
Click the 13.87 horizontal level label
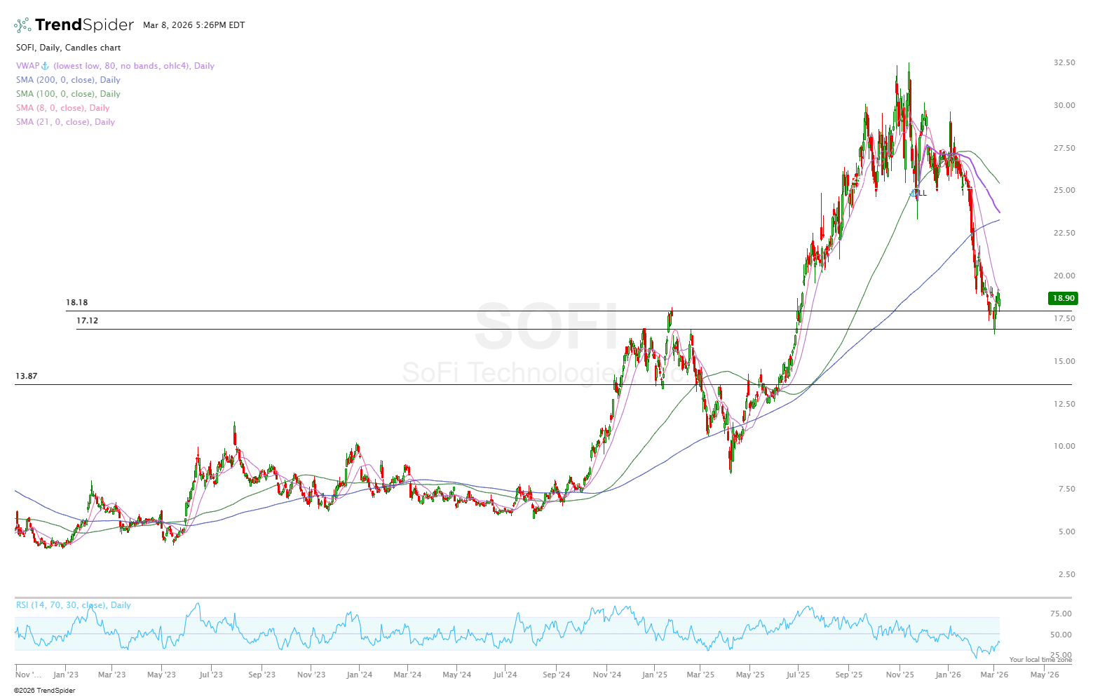tap(26, 377)
